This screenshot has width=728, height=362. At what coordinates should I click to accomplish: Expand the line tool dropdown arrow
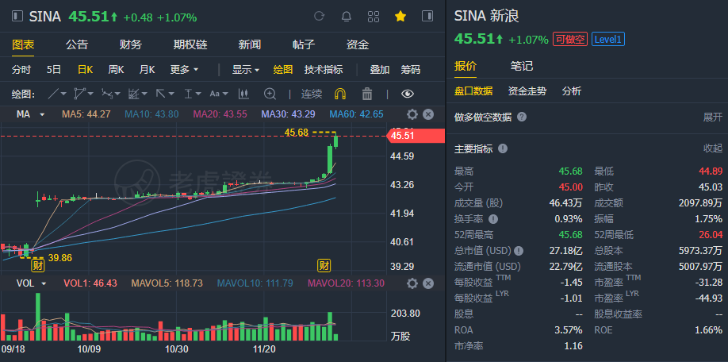tap(63, 94)
